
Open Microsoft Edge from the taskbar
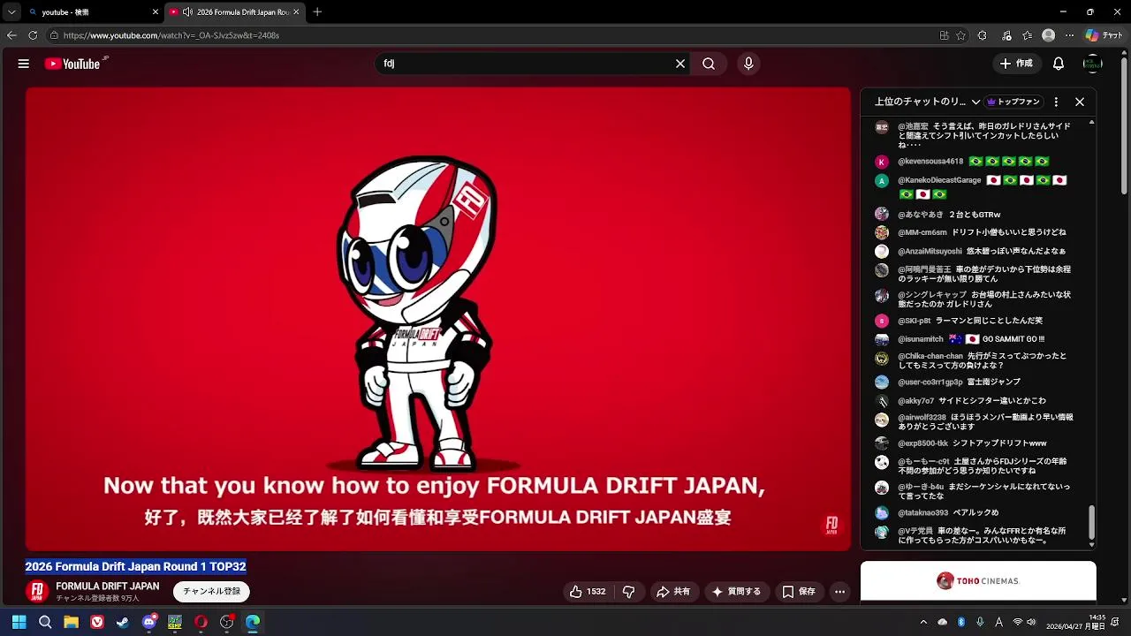tap(253, 622)
